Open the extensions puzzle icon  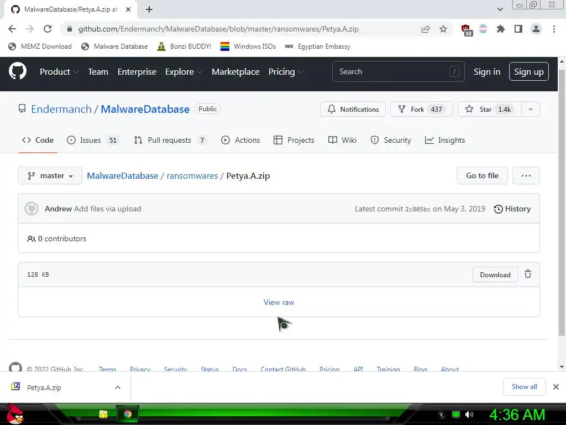500,29
